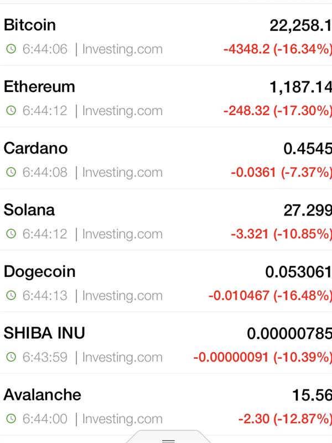The height and width of the screenshot is (443, 332).
Task: Tap Bitcoin price 22,258.1
Action: pos(300,25)
